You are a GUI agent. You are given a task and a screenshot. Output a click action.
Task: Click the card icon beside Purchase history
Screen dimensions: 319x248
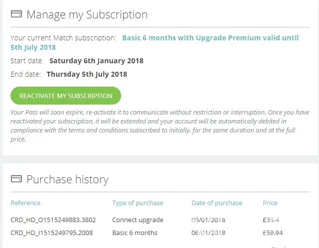click(x=16, y=179)
